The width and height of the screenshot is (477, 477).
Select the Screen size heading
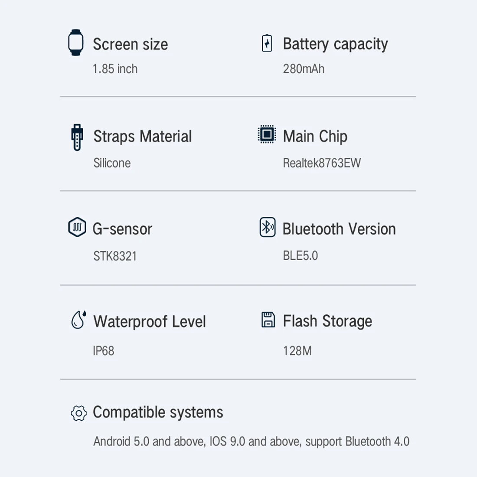click(130, 44)
